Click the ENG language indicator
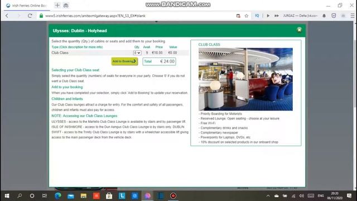The image size is (357, 201). (321, 196)
